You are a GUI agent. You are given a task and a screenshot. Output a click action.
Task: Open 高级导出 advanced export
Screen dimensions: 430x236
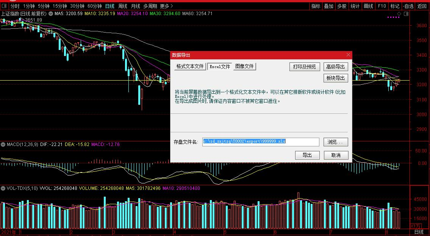336,67
